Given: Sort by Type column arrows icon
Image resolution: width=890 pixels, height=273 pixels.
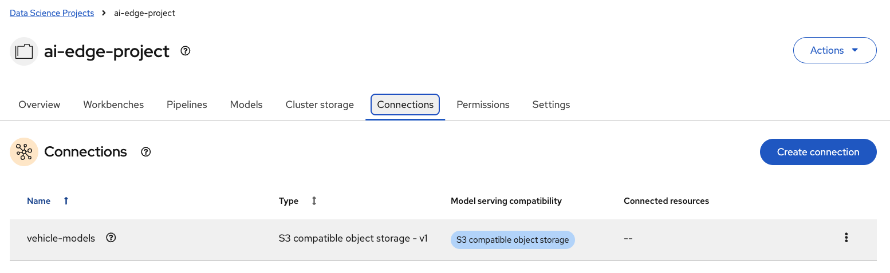Looking at the screenshot, I should 314,201.
